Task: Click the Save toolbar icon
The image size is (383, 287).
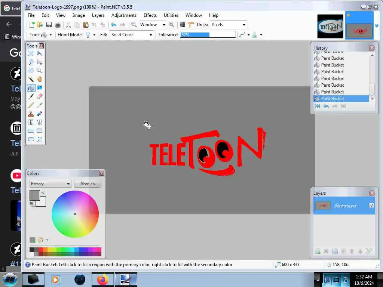Action: click(49, 25)
